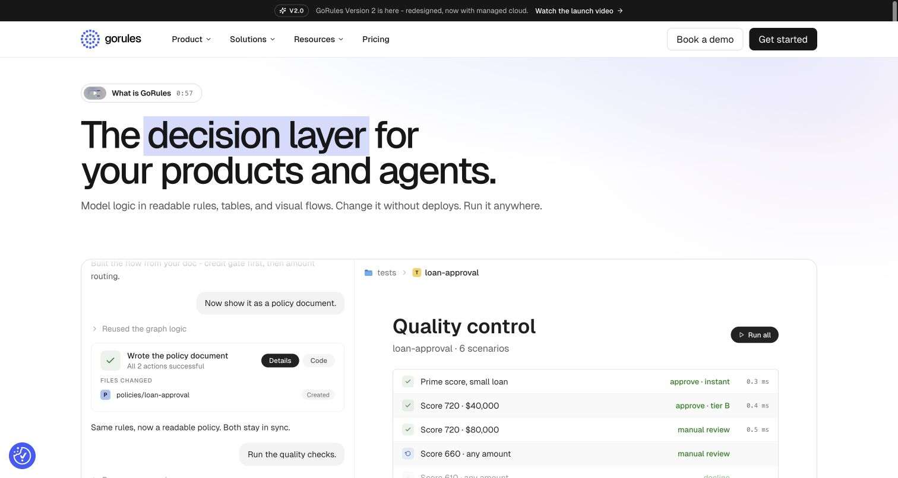898x478 pixels.
Task: Click the running spinner icon on Score 660 row
Action: tap(408, 454)
